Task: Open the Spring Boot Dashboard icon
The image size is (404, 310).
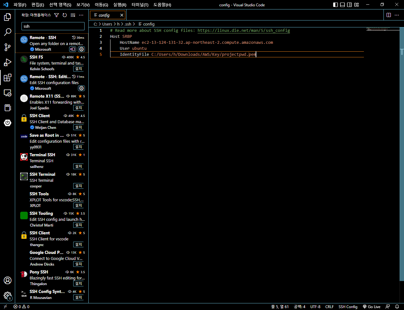Action: (8, 123)
